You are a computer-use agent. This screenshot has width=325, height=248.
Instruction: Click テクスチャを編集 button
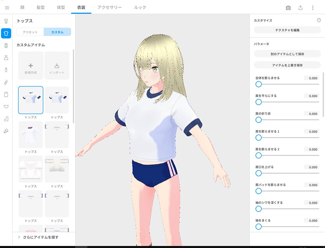[287, 30]
